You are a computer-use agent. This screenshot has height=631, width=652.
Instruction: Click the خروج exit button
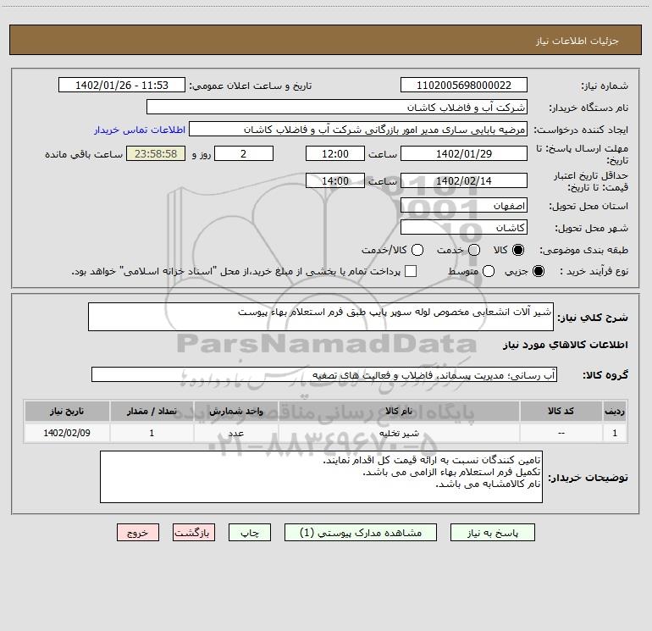coord(138,533)
